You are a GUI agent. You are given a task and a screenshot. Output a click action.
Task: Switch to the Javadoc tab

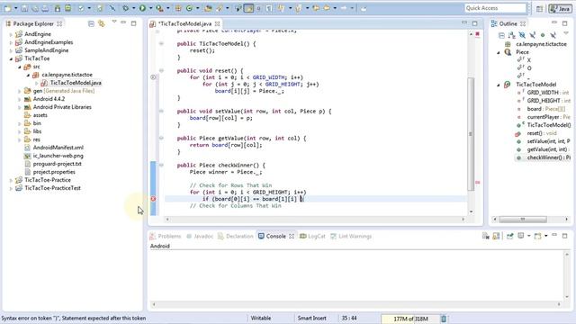(x=200, y=236)
